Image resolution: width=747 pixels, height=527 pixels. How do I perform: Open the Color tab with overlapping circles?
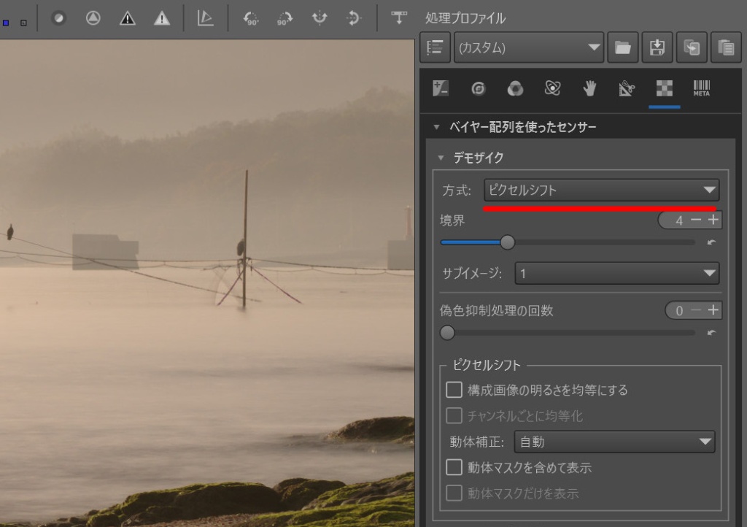(x=515, y=88)
